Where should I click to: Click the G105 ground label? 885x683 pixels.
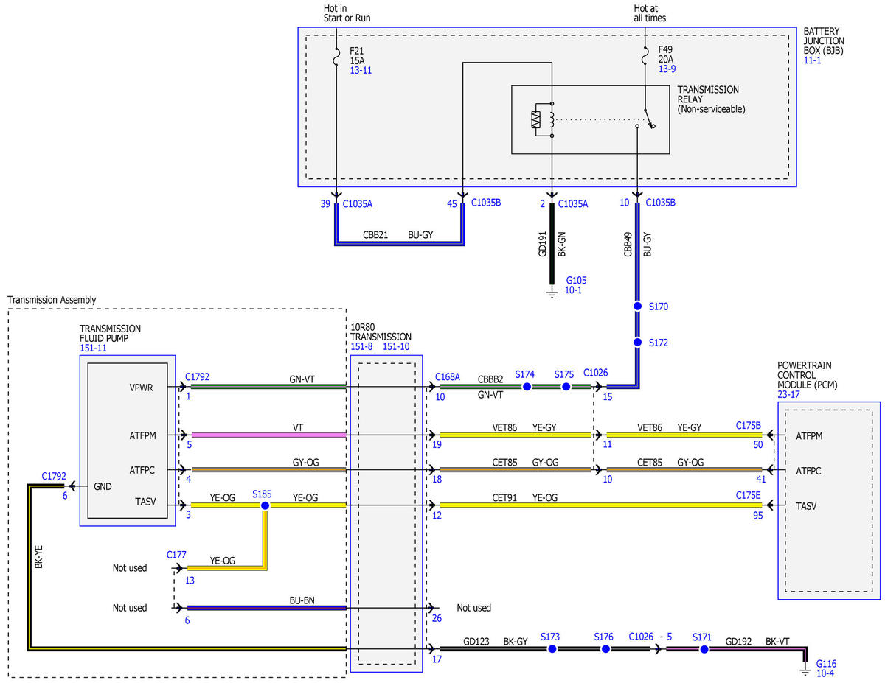coord(576,281)
